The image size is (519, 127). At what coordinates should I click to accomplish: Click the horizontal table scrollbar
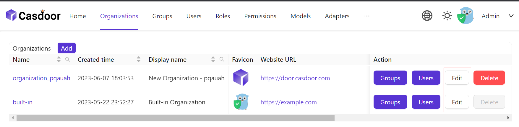[175, 118]
